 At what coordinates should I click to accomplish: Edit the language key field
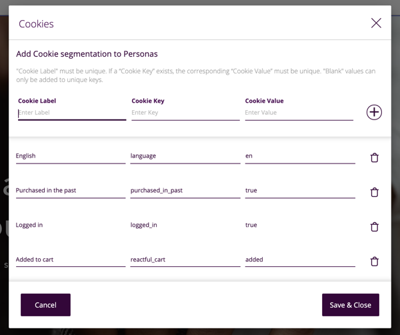(185, 156)
